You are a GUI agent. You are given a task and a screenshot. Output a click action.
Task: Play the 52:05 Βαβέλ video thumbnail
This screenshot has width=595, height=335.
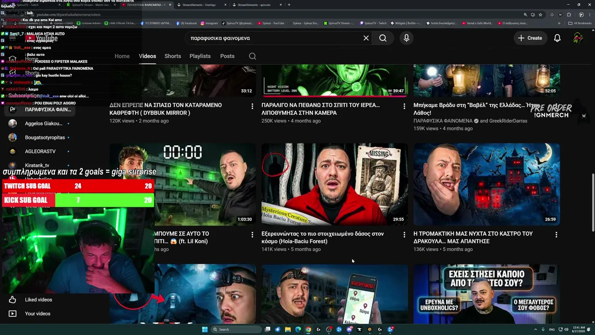click(487, 81)
